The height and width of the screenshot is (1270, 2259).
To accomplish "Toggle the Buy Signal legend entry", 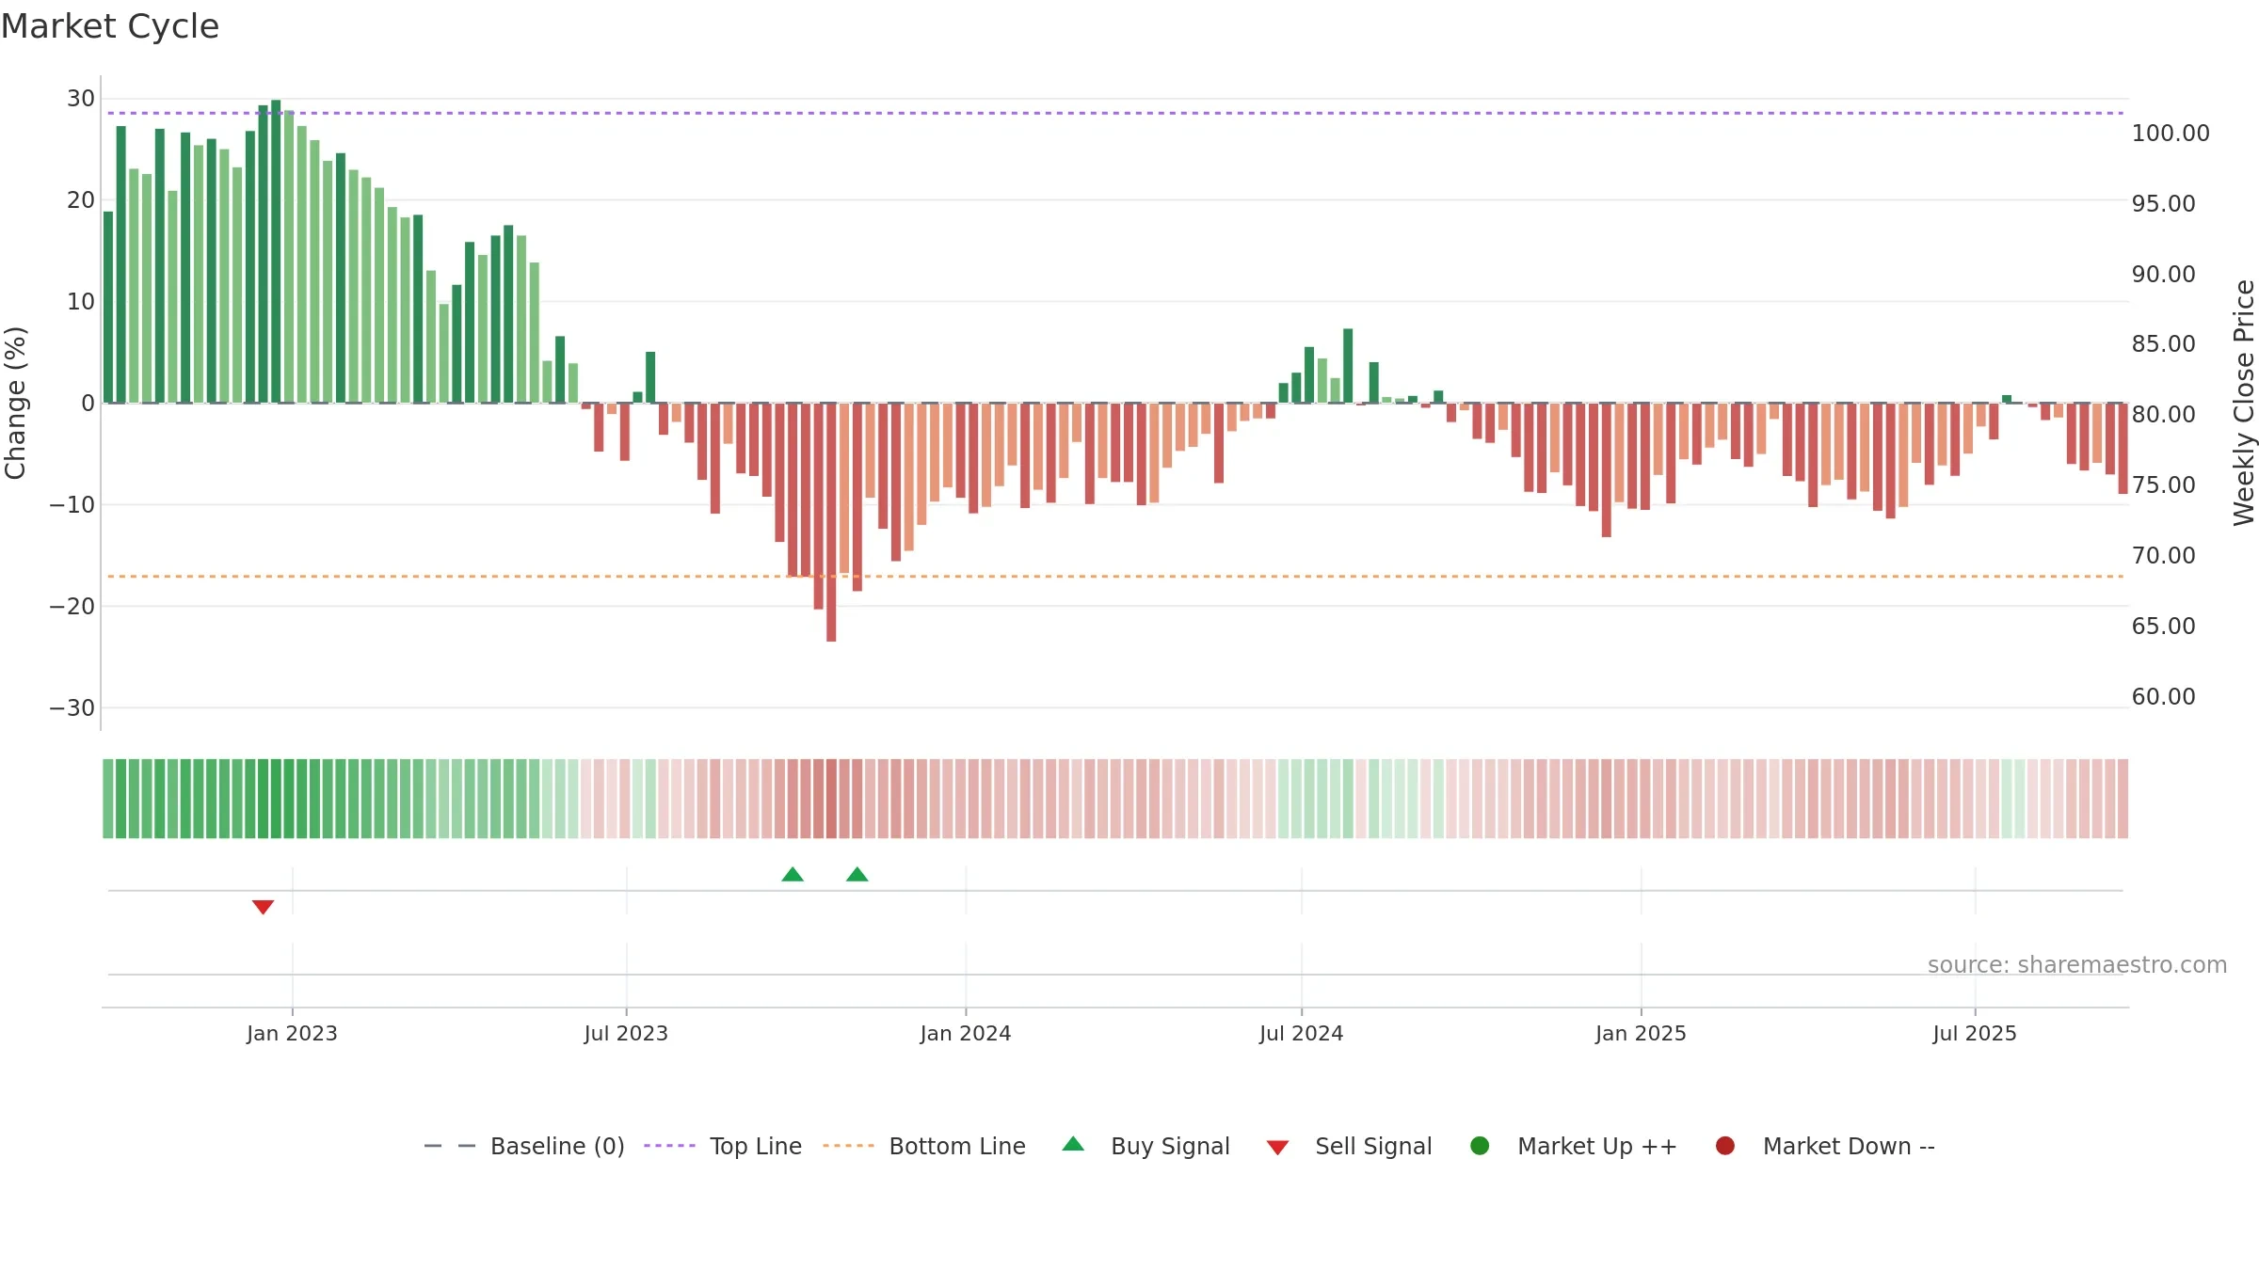I will point(1146,1146).
